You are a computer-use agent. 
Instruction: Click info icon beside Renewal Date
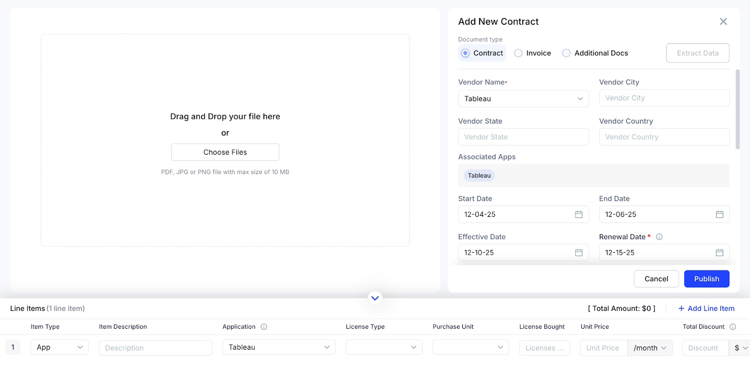(659, 237)
